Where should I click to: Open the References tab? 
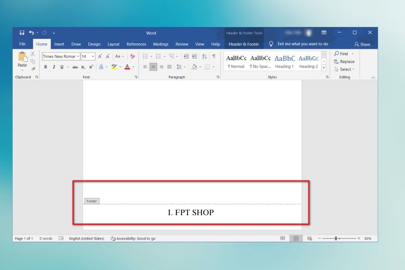[x=136, y=44]
